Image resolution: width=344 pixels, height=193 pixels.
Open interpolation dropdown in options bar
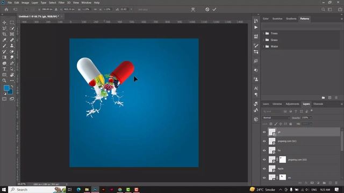point(131,10)
